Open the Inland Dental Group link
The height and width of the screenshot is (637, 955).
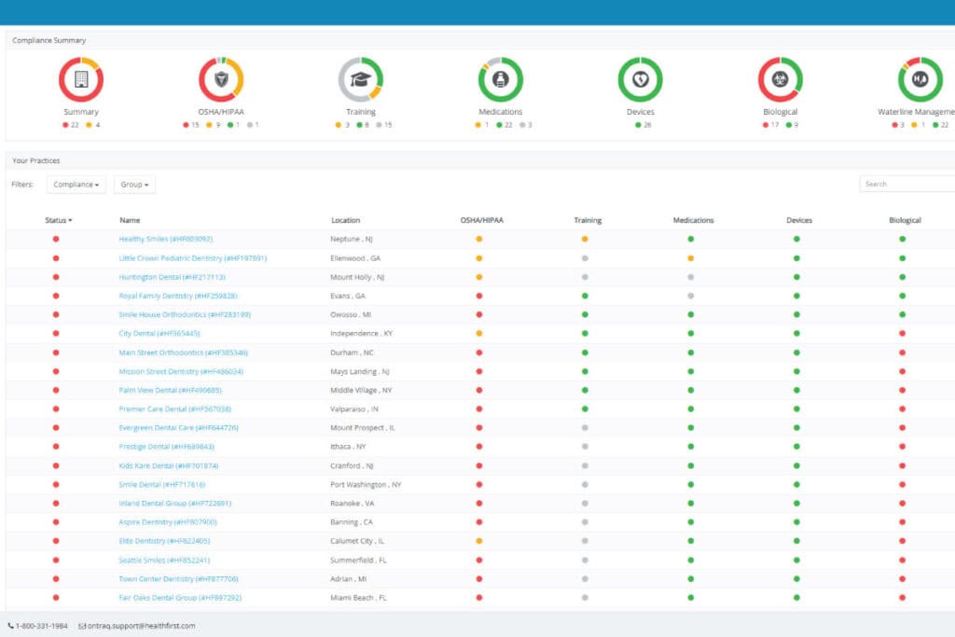(x=175, y=504)
